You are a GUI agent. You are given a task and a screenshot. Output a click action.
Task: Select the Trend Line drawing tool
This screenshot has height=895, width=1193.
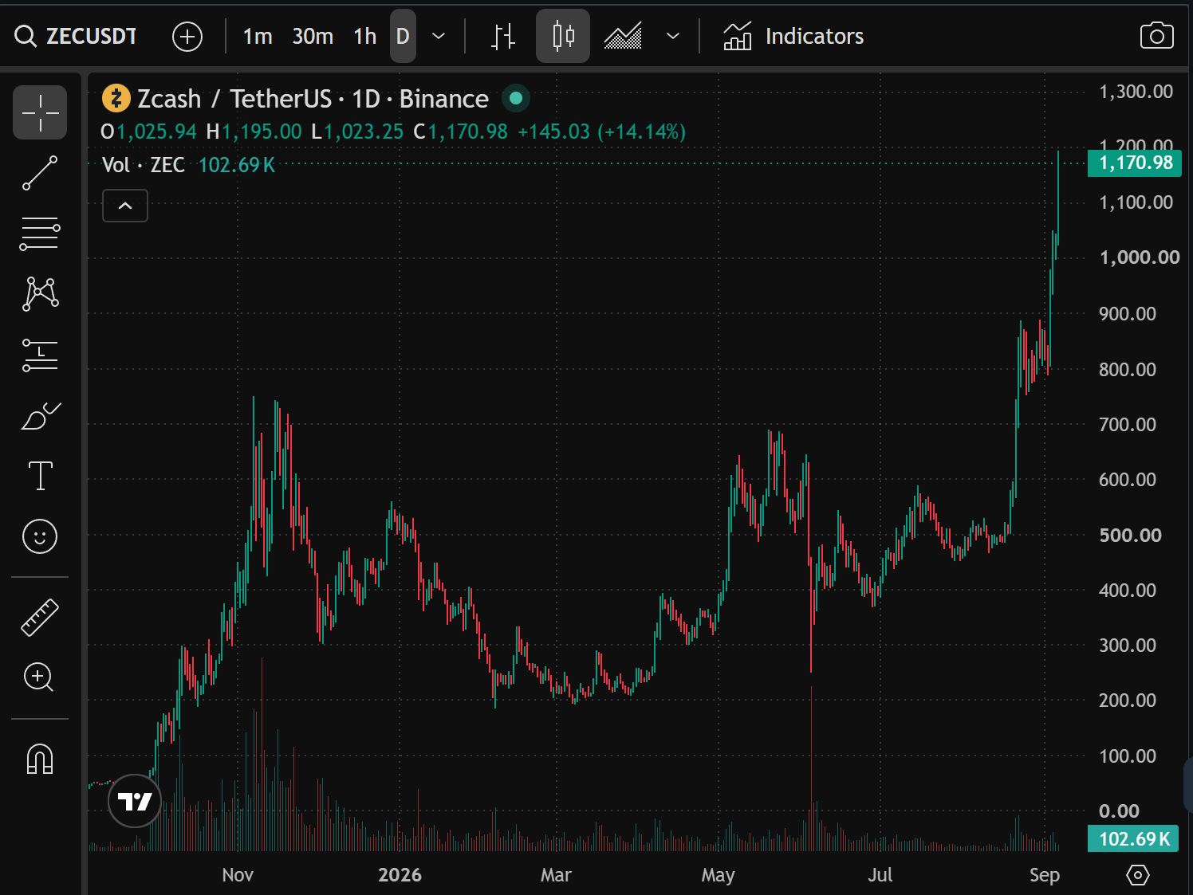pos(40,173)
